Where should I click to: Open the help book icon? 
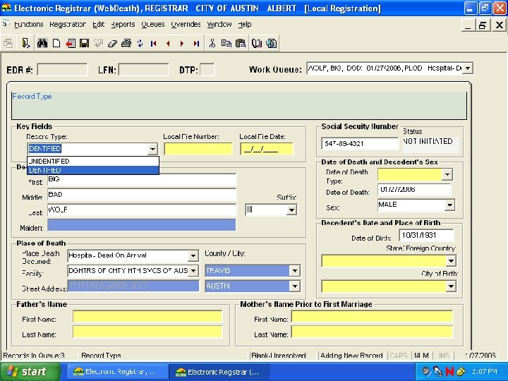coord(256,43)
